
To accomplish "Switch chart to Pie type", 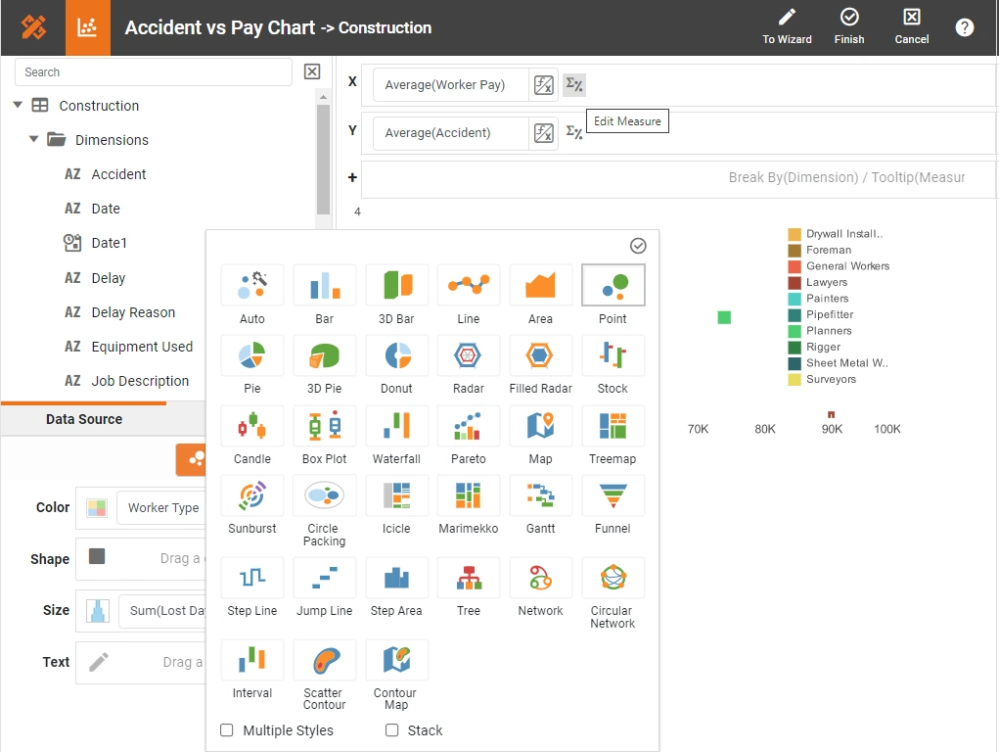I will [x=251, y=354].
